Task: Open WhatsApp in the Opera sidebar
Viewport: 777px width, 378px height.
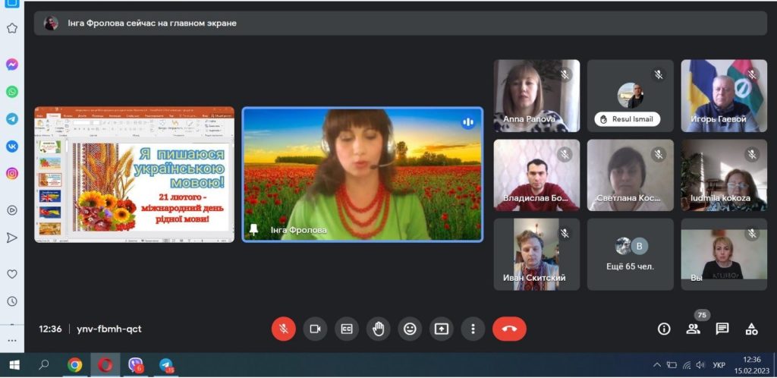Action: click(x=12, y=92)
